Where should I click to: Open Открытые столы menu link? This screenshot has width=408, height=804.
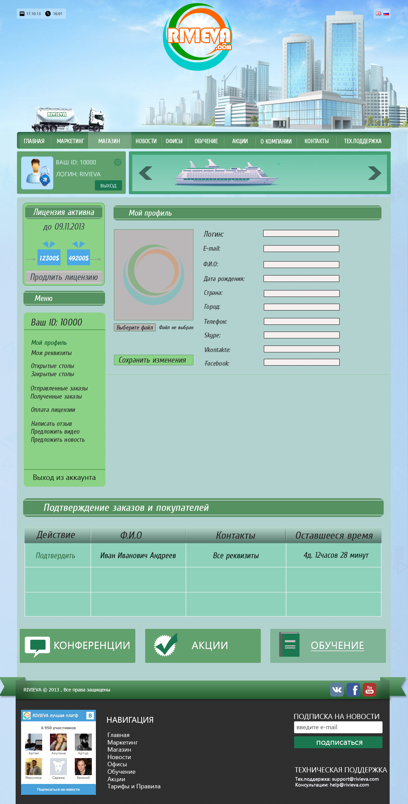[x=52, y=366]
